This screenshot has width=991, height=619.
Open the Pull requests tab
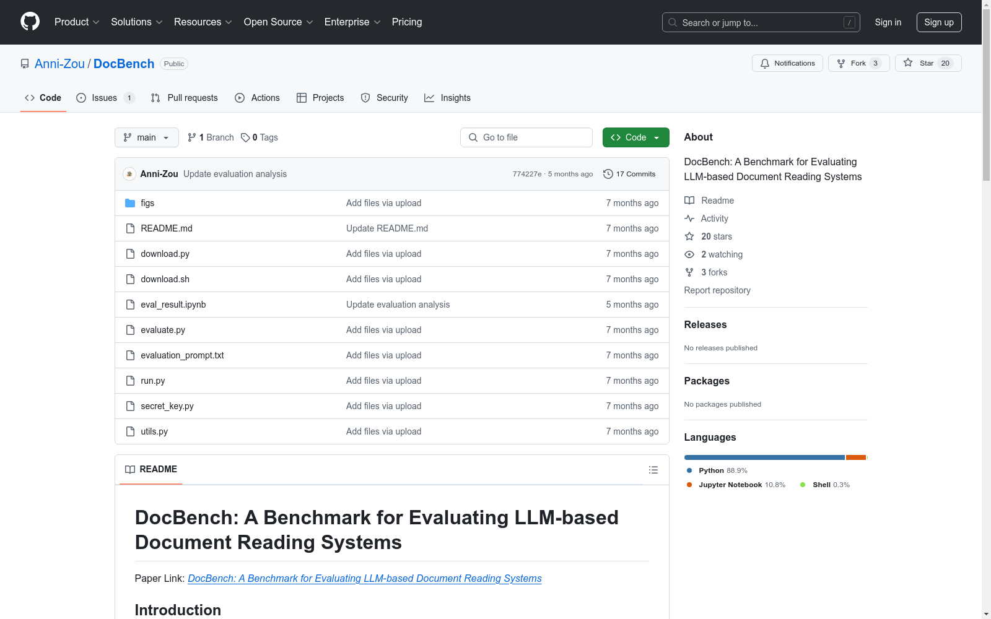tap(185, 98)
